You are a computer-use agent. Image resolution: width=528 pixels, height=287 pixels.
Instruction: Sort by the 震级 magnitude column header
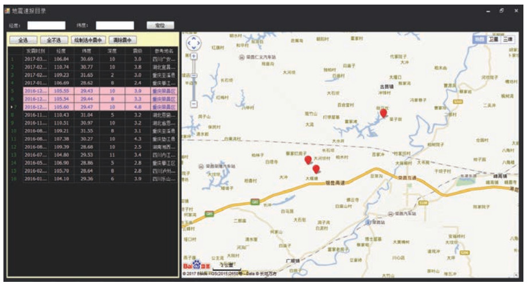pos(138,51)
